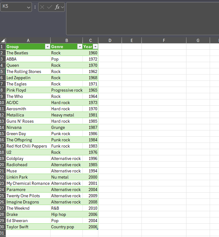This screenshot has width=219, height=237.
Task: Click the Select All corner triangle
Action: pos(3,40)
